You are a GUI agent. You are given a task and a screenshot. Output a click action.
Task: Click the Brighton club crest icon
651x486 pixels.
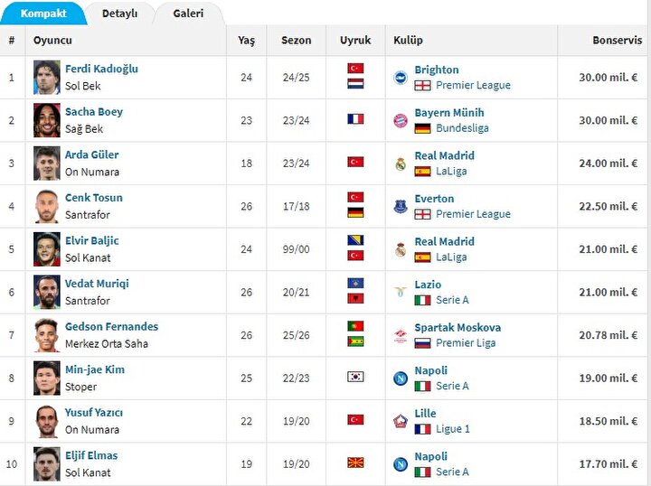[x=401, y=78]
